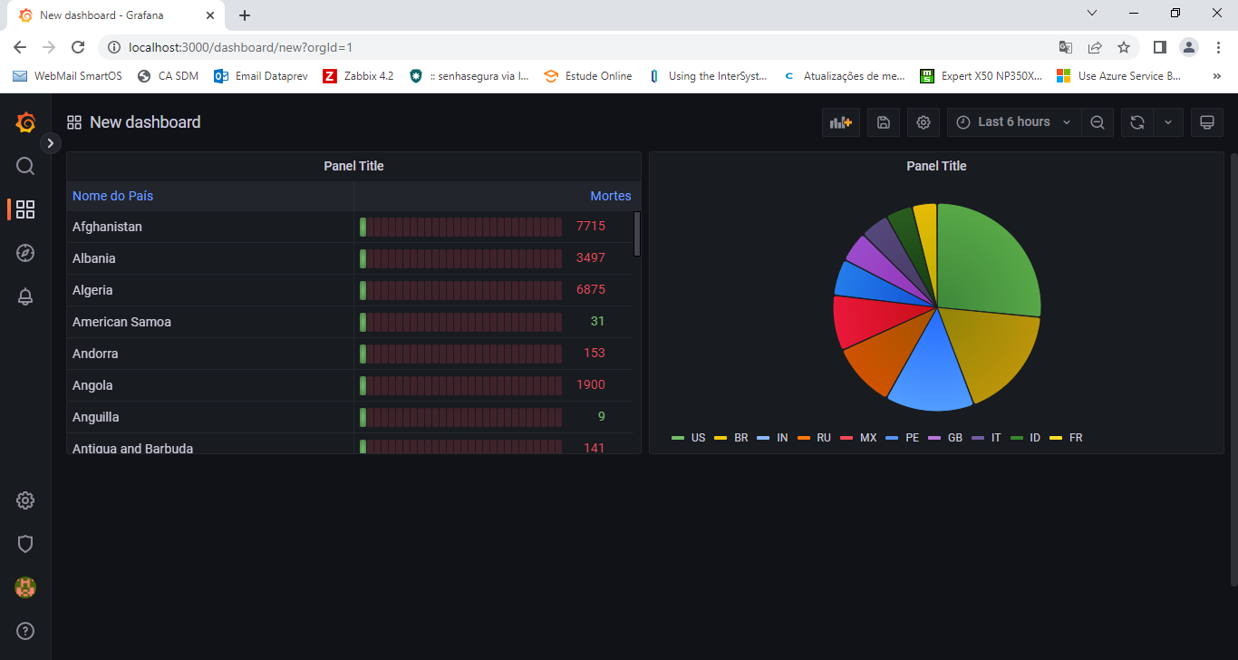The image size is (1238, 660).
Task: Zoom out the time range
Action: 1098,122
